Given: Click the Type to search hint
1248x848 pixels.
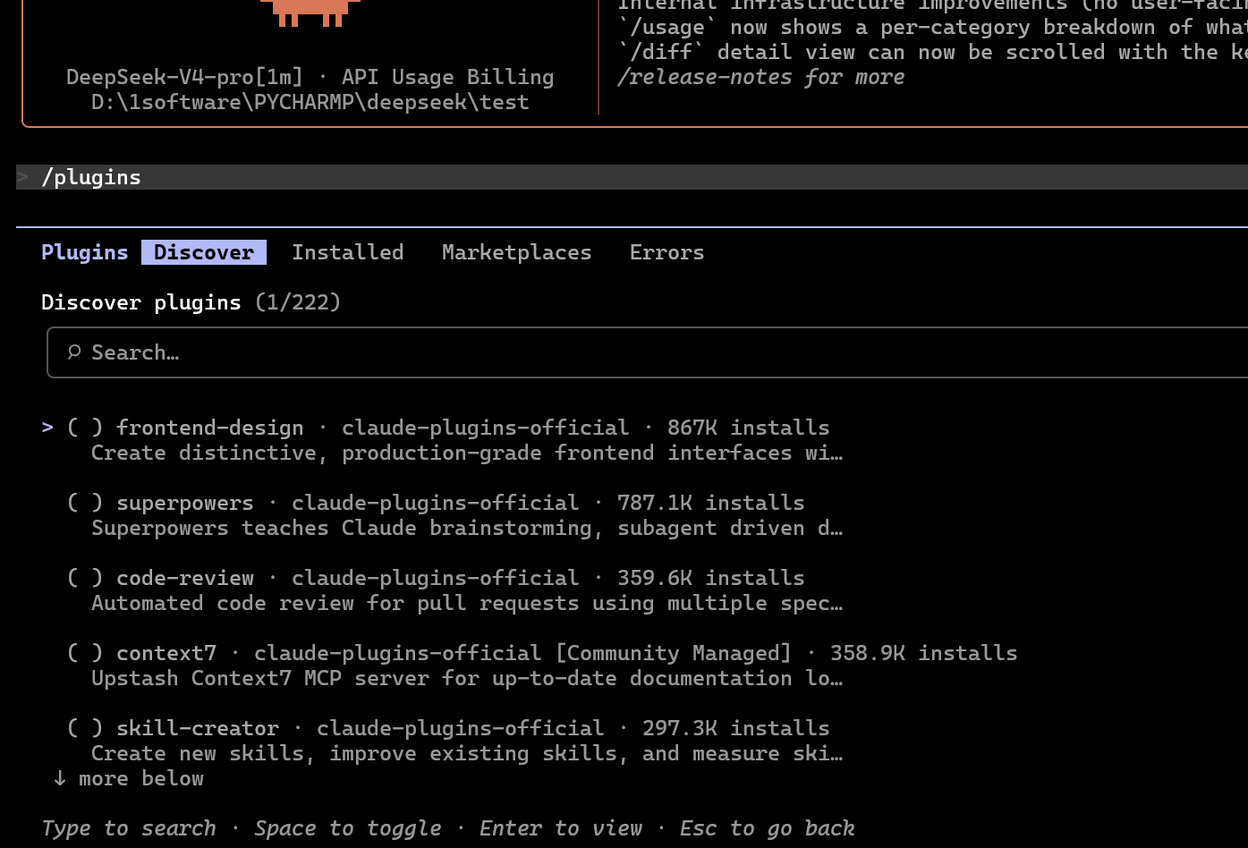Looking at the screenshot, I should click(x=129, y=828).
